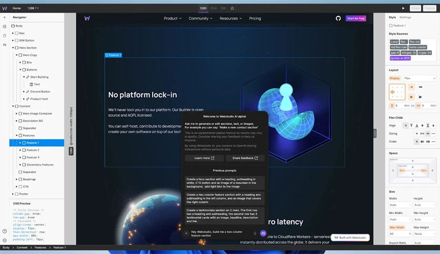Collapse the Hero Section tree item
440x254 pixels.
click(13, 48)
